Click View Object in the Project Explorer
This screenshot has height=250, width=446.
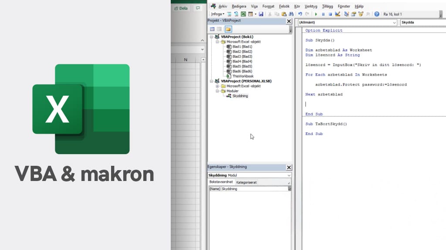[219, 29]
